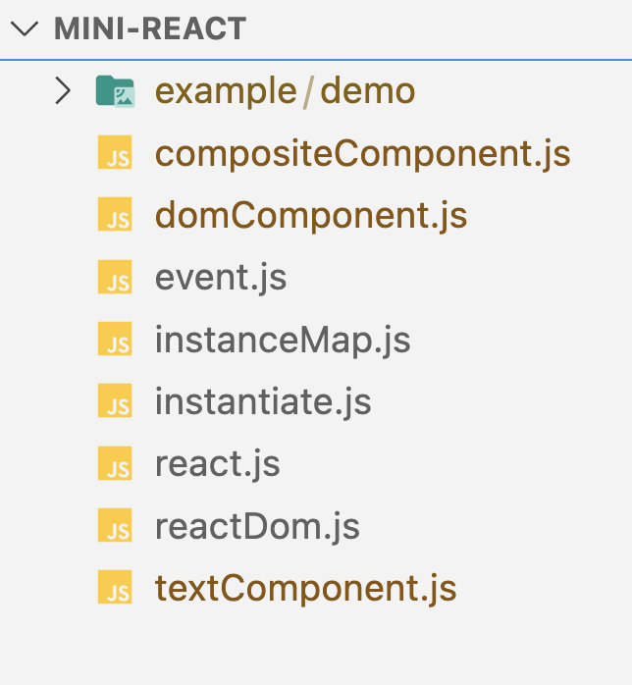
Task: Click JS icon next to textComponent.js
Action: (x=116, y=590)
